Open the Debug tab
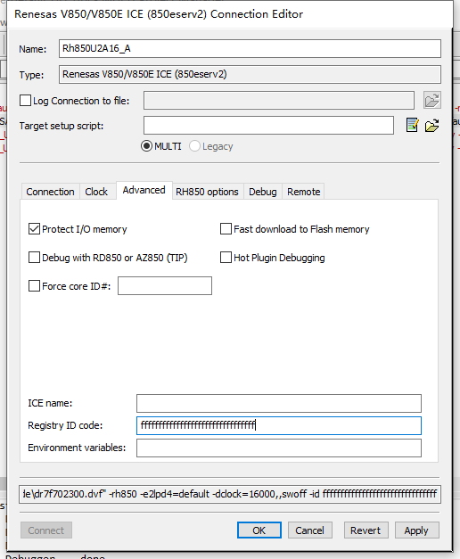The height and width of the screenshot is (559, 460). point(263,192)
